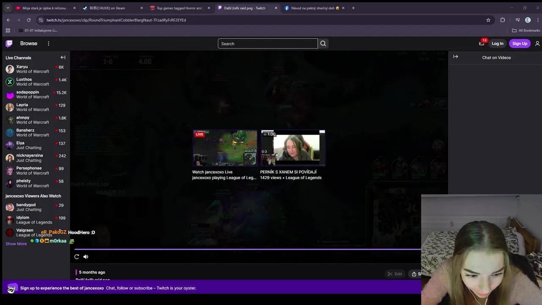Edit the clip with scissors button
Image resolution: width=542 pixels, height=305 pixels.
point(395,274)
